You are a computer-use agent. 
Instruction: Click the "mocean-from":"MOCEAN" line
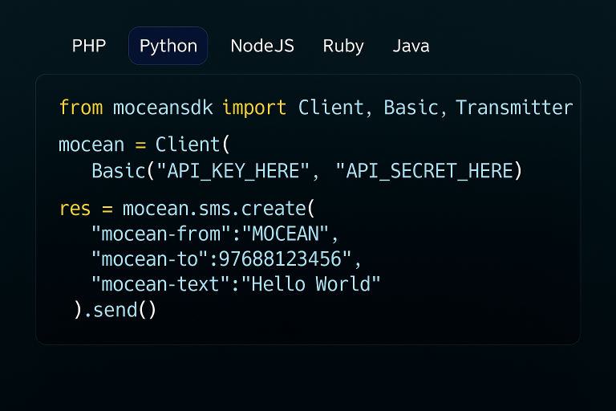tap(215, 234)
